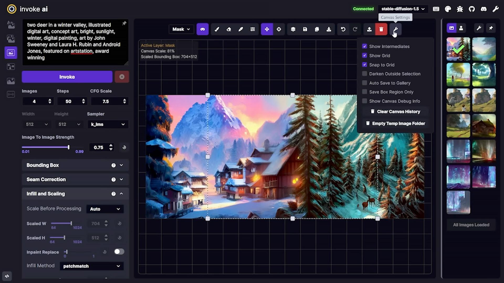Report a bug icon in header
Viewport: 504px width, 283px height.
pos(460,9)
